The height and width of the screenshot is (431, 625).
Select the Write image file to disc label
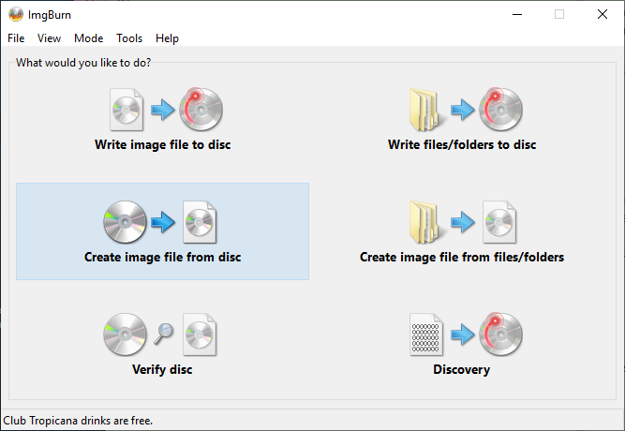coord(163,144)
